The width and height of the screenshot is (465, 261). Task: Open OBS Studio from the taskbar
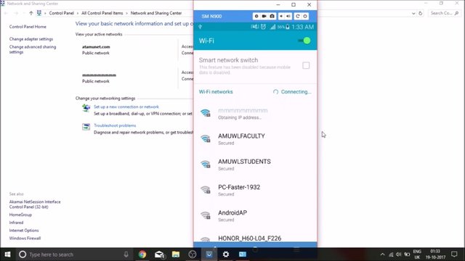point(193,254)
